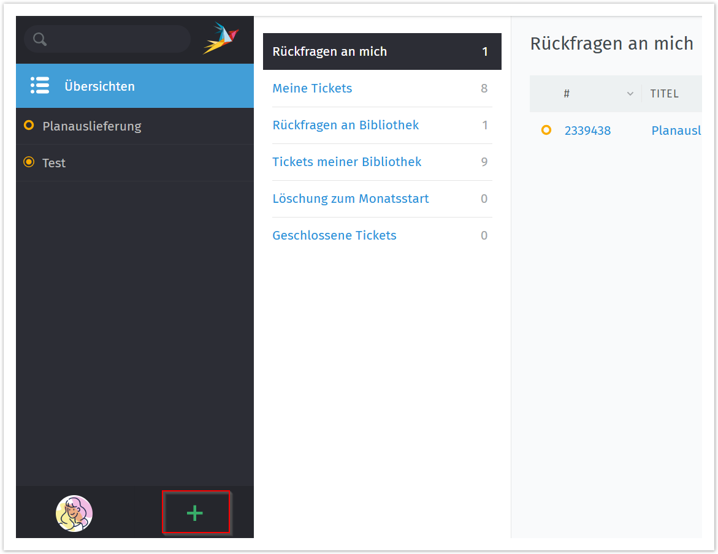Open the user avatar profile menu
This screenshot has width=718, height=554.
[x=74, y=513]
